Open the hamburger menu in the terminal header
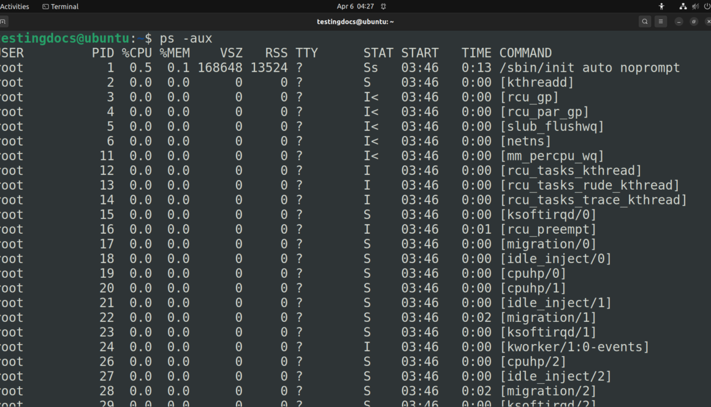This screenshot has height=407, width=711. click(661, 21)
